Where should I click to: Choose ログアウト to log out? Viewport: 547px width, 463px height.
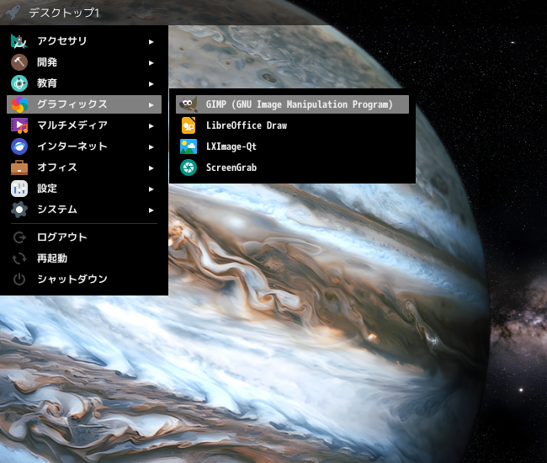click(84, 237)
